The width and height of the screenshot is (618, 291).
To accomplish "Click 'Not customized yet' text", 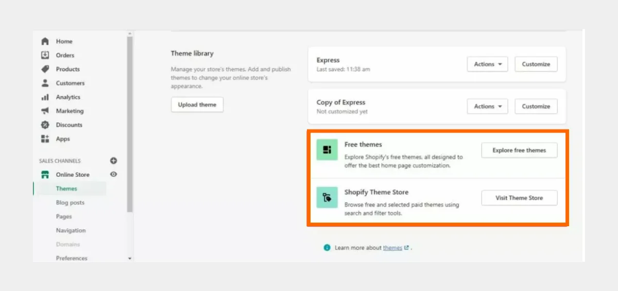I will click(342, 112).
